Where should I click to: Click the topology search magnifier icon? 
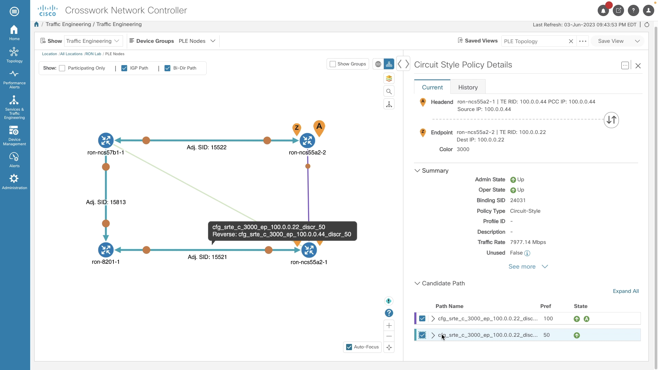(389, 91)
